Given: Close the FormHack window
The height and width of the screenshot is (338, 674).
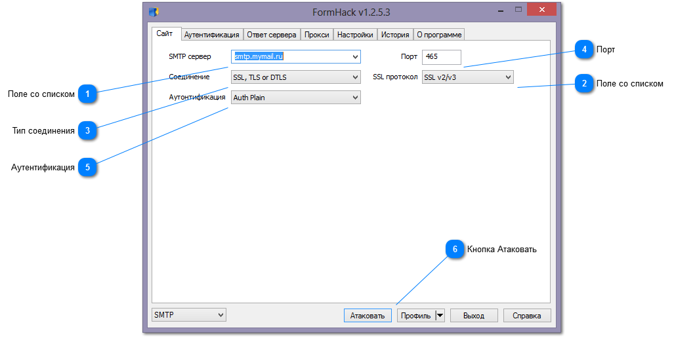Looking at the screenshot, I should [x=541, y=9].
